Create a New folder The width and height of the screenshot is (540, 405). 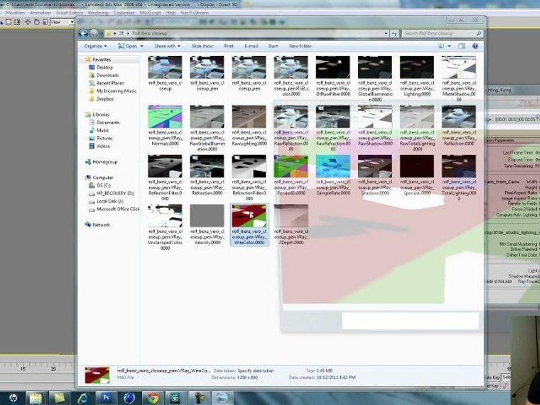300,46
